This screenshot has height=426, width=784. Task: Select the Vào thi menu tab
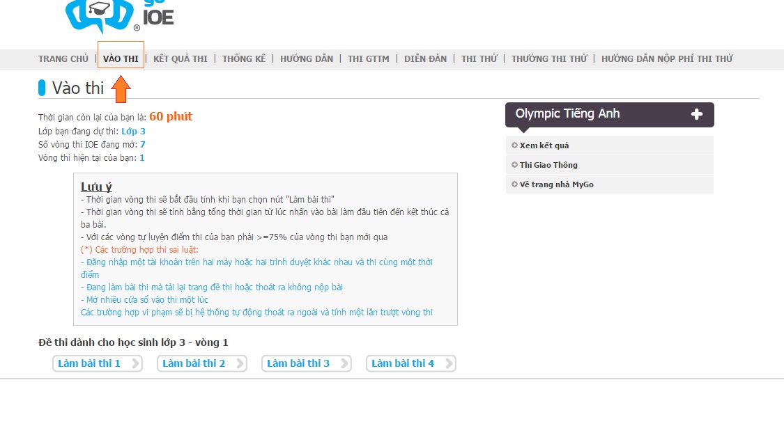pos(121,59)
